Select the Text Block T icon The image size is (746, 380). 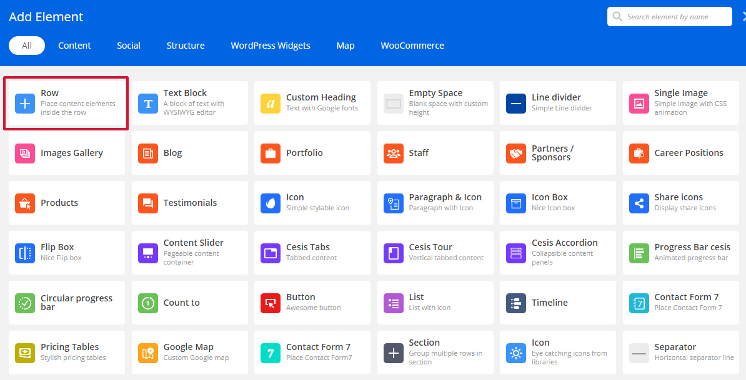click(x=148, y=103)
